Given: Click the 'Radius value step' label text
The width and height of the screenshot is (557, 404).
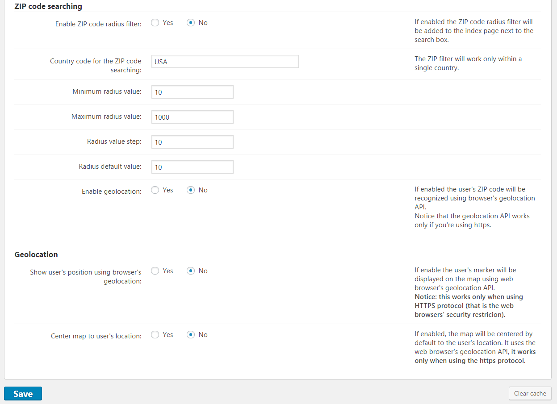Looking at the screenshot, I should tap(114, 142).
